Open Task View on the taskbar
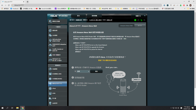This screenshot has width=196, height=110. click(12, 108)
